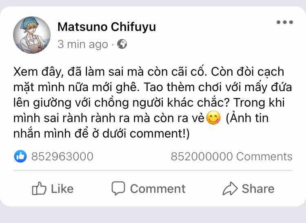
Task: Click the "Share" text label
Action: [x=258, y=189]
